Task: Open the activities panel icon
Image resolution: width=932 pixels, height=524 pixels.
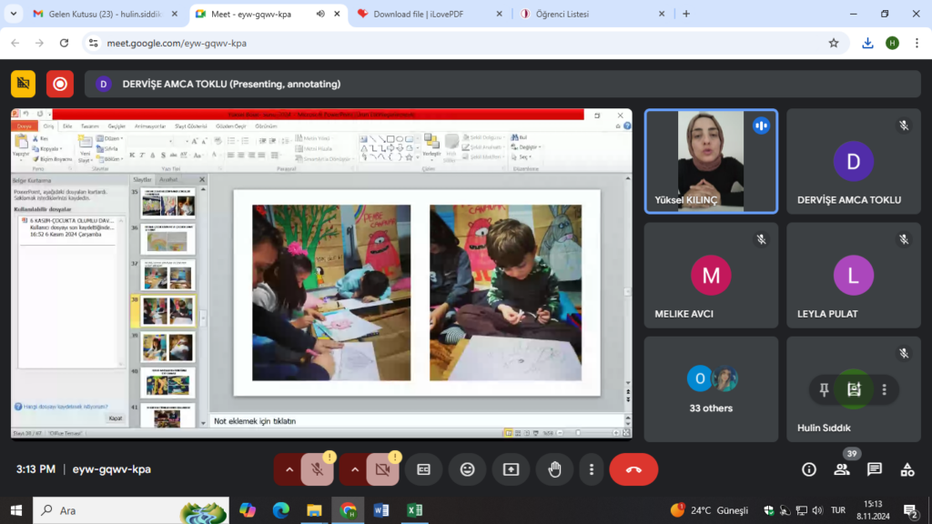Action: point(907,469)
